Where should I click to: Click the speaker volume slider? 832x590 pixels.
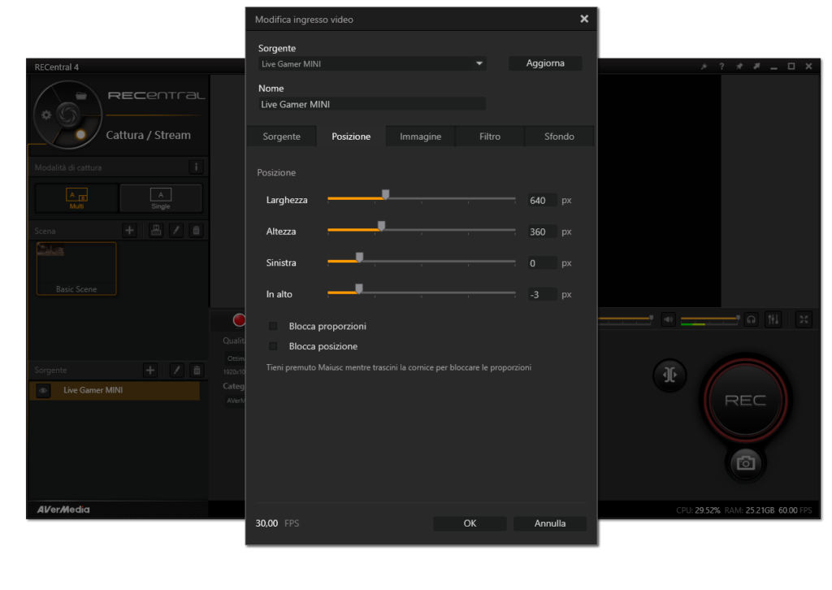[x=710, y=319]
